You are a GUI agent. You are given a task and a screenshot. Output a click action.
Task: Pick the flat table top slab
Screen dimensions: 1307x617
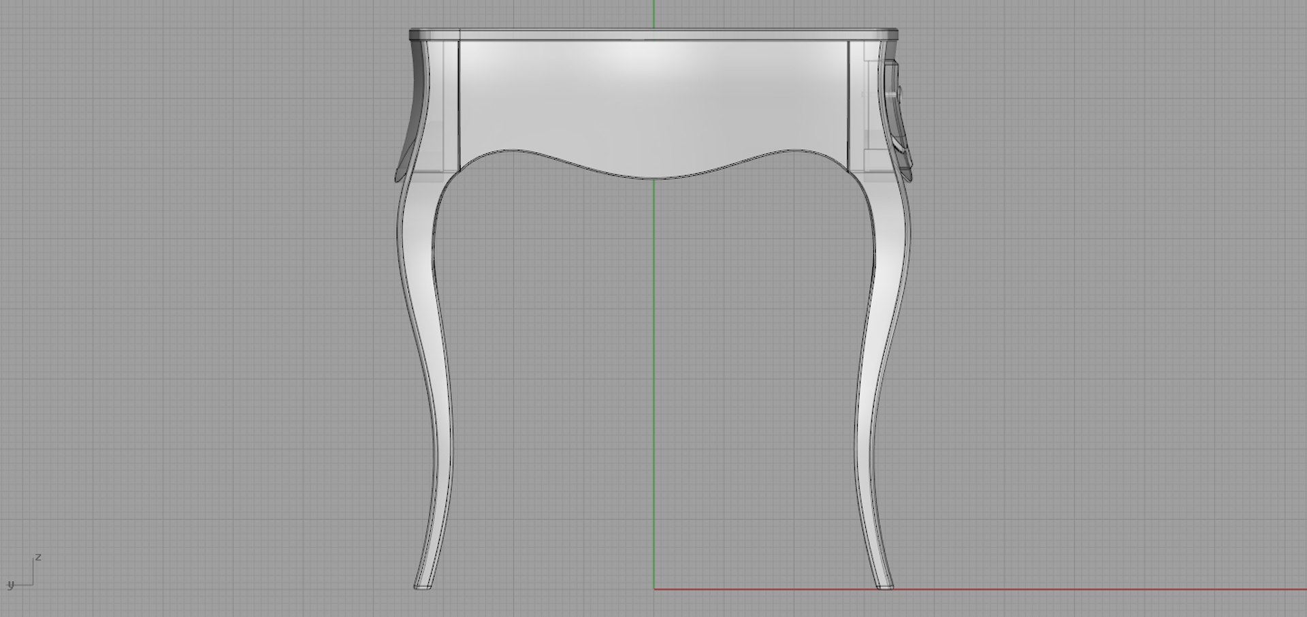[x=653, y=35]
